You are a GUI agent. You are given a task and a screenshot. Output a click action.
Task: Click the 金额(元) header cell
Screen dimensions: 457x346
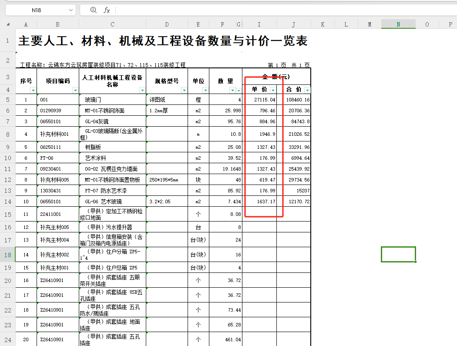point(276,77)
